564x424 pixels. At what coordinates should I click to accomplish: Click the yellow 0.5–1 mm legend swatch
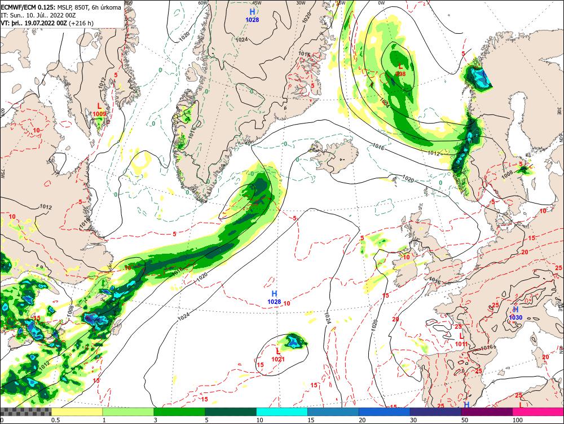(77, 412)
